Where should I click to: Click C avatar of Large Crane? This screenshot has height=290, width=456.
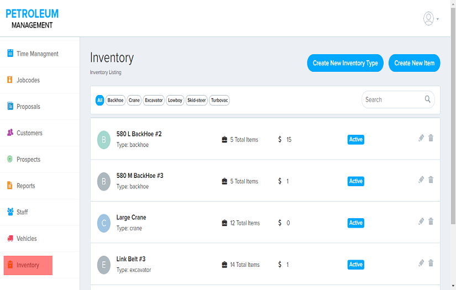pos(104,223)
